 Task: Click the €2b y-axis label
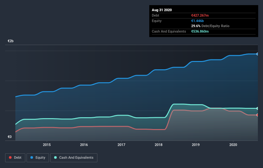click(x=11, y=41)
